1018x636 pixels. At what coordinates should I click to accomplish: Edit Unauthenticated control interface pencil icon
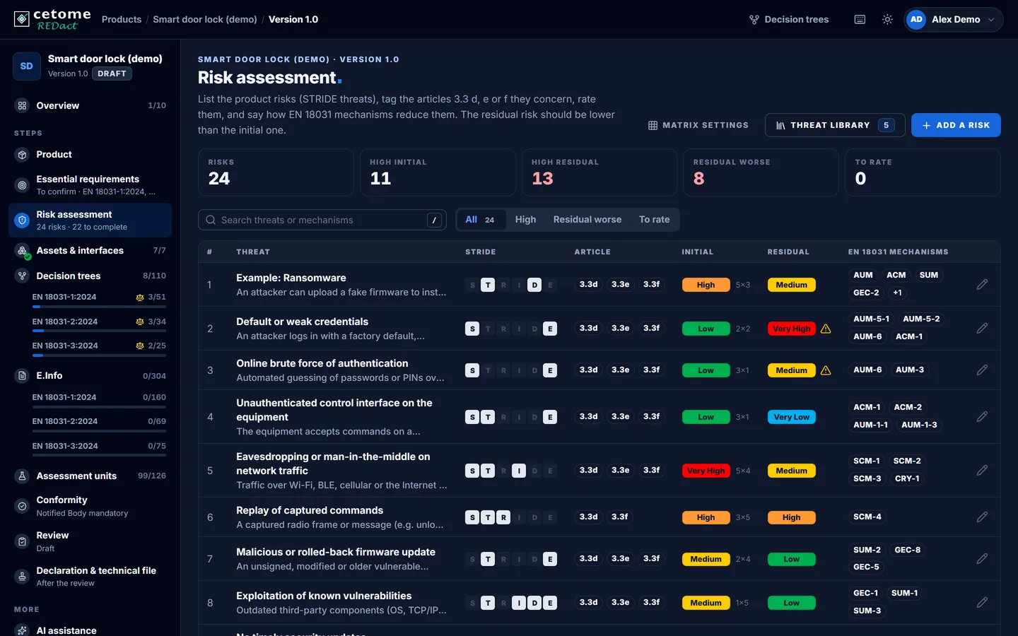tap(982, 416)
